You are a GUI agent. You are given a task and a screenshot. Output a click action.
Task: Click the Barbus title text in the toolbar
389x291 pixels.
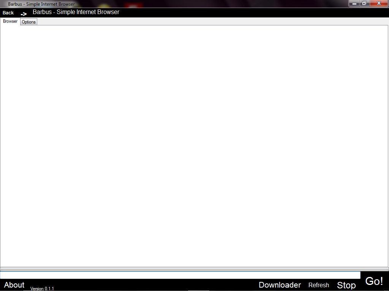click(76, 12)
